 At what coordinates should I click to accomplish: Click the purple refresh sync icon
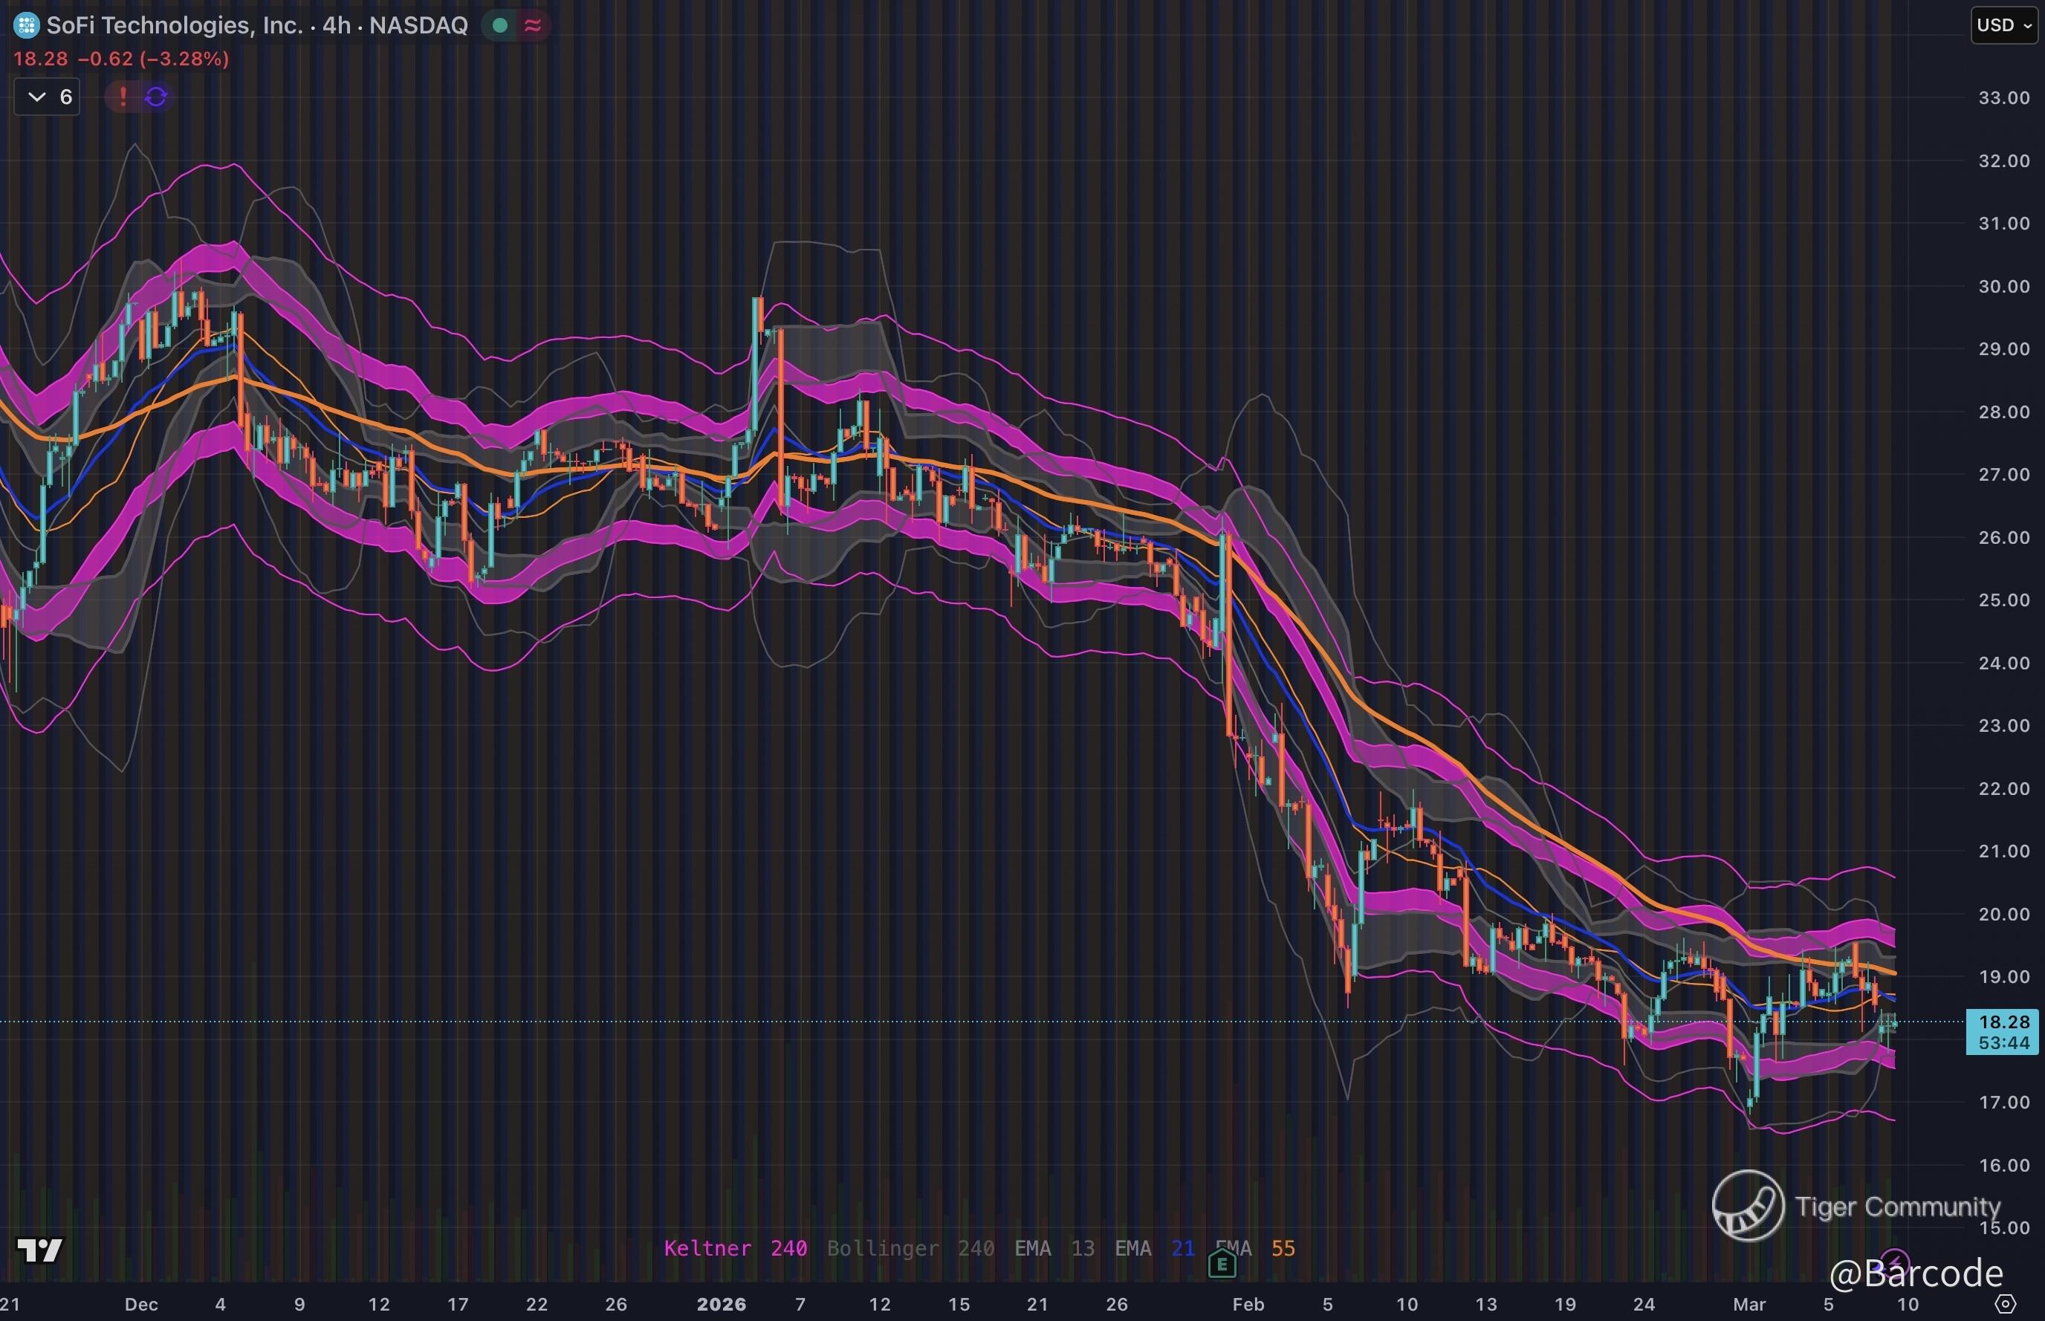(x=156, y=97)
